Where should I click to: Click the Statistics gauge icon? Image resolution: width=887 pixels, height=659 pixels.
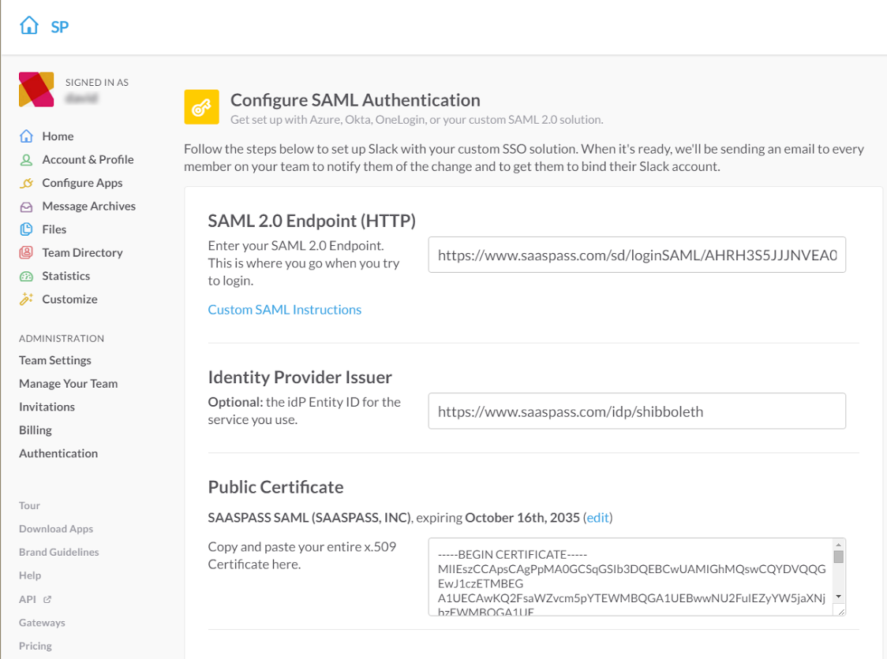click(26, 277)
